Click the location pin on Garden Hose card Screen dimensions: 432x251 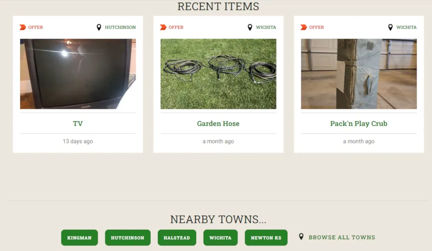point(250,27)
